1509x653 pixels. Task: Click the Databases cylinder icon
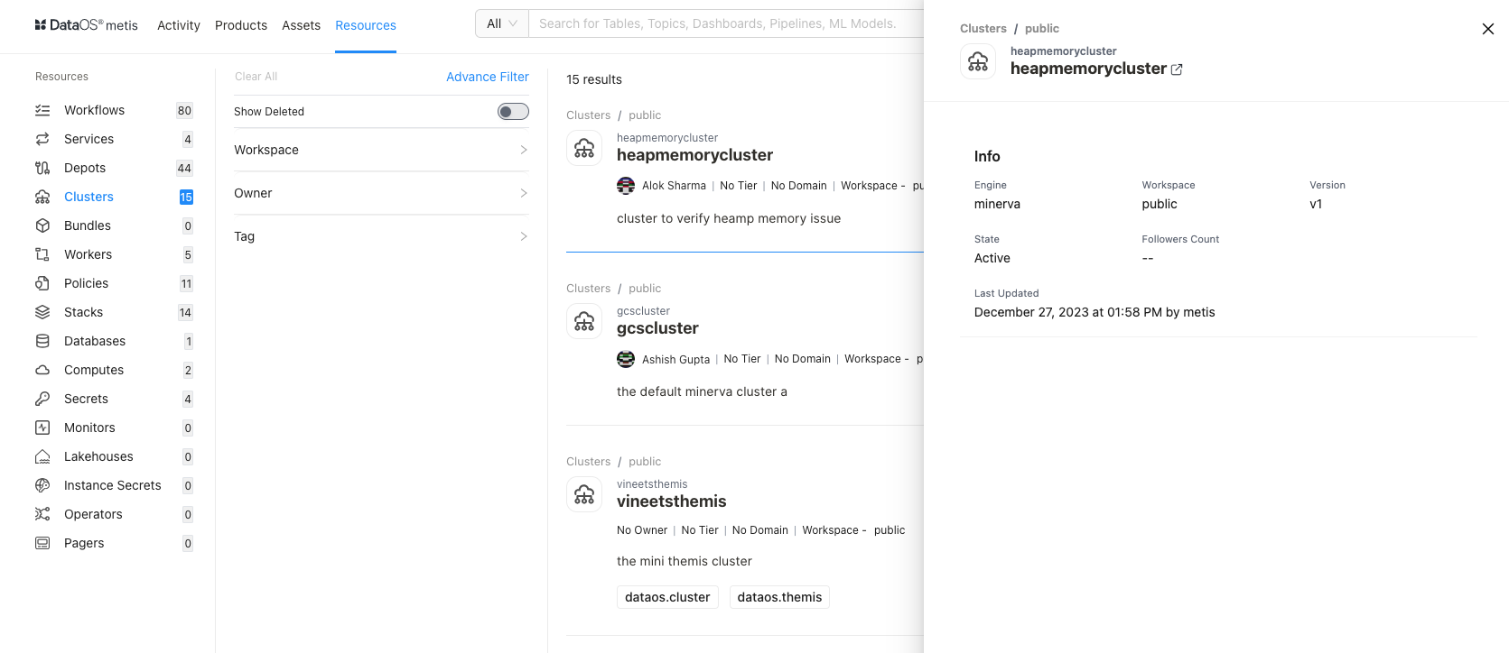42,341
